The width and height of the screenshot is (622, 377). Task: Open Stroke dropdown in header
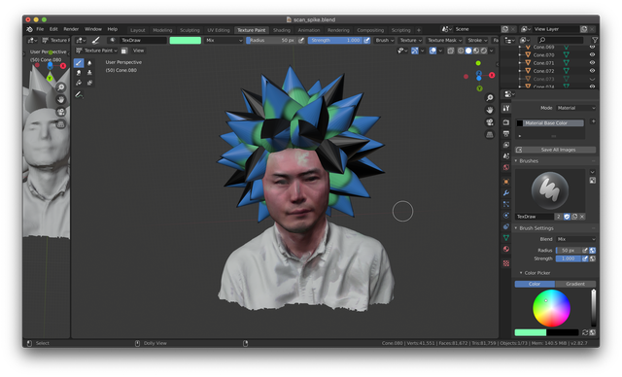click(477, 40)
